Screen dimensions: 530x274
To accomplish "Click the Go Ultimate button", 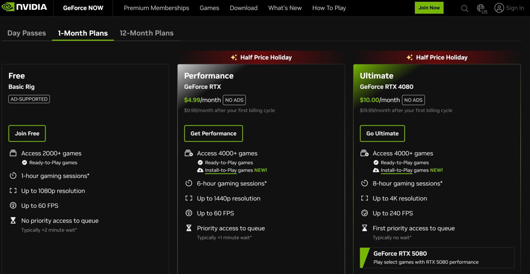I will (x=382, y=133).
